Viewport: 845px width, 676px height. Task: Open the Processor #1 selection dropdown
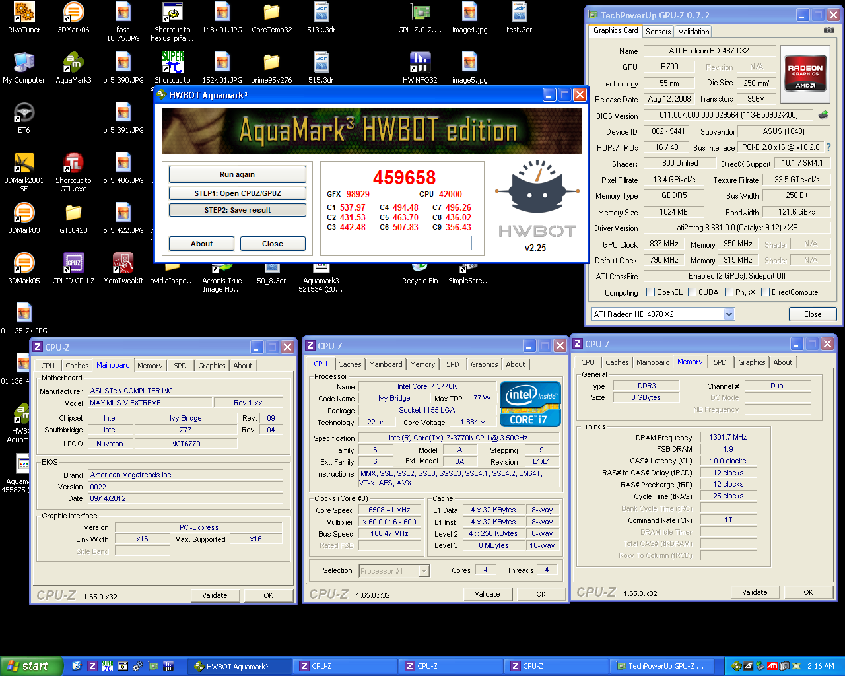(x=424, y=571)
